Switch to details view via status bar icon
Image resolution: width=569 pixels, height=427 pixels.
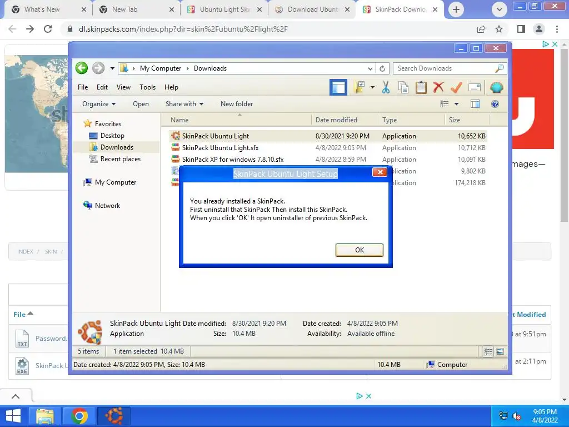pos(488,351)
